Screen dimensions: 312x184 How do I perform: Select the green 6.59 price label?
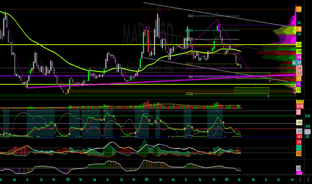[x=299, y=90]
